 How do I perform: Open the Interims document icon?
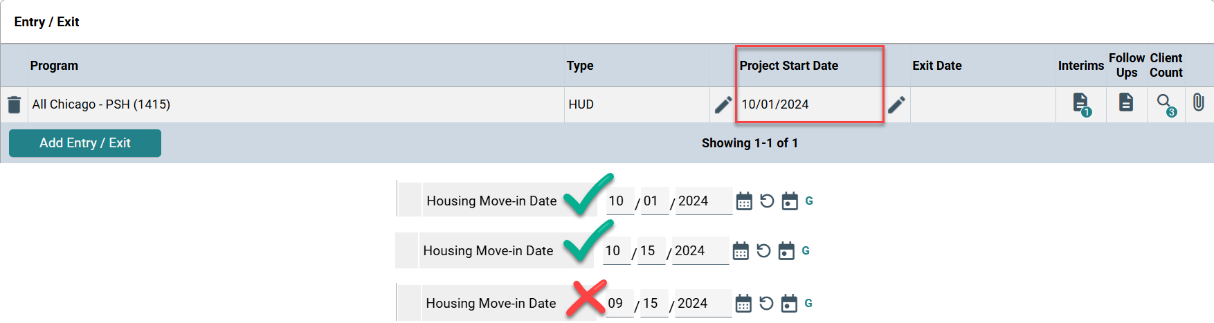pyautogui.click(x=1080, y=103)
